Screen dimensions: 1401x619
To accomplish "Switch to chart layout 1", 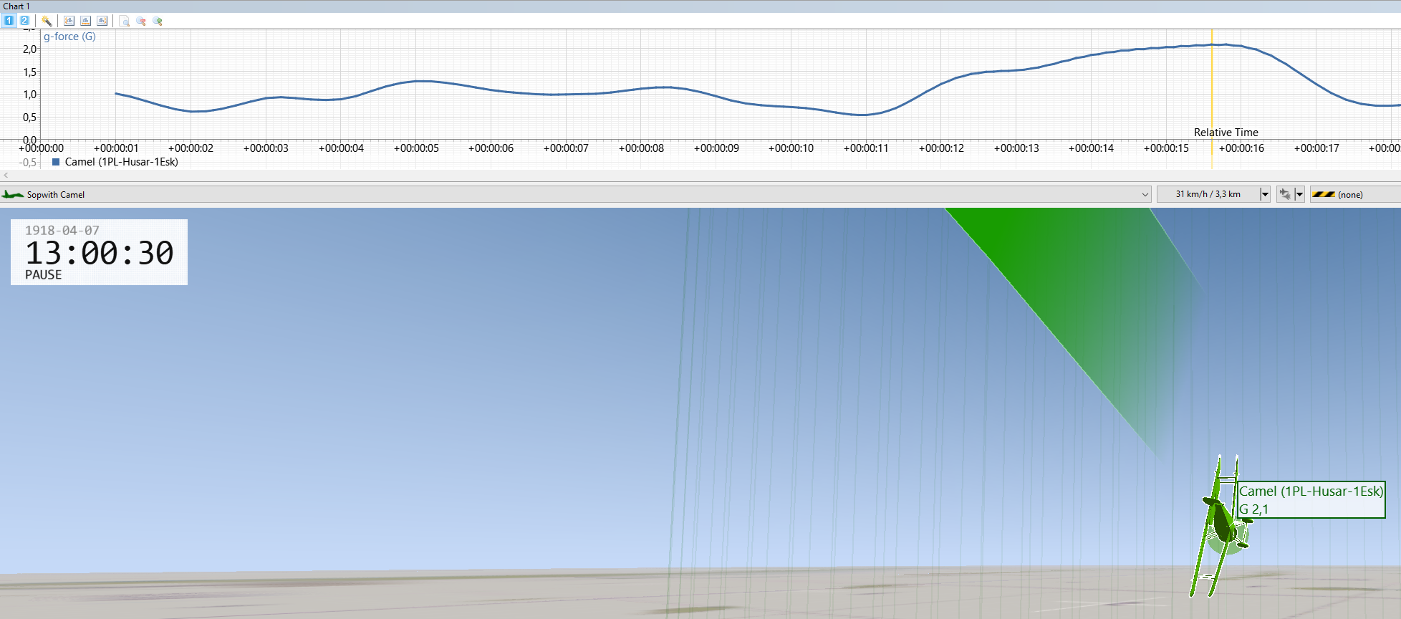I will tap(9, 21).
